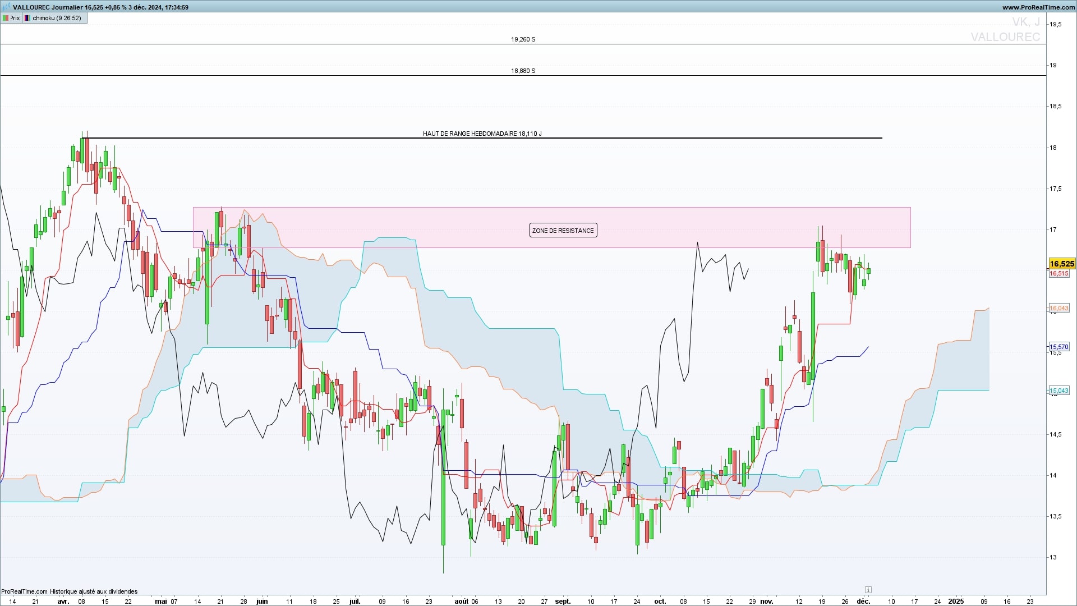Viewport: 1077px width, 606px height.
Task: Click the ProRealTime.com footer text bottom left
Action: click(24, 591)
